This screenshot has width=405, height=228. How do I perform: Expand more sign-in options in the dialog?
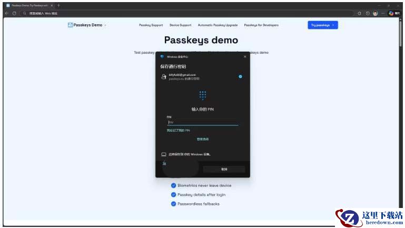(202, 139)
